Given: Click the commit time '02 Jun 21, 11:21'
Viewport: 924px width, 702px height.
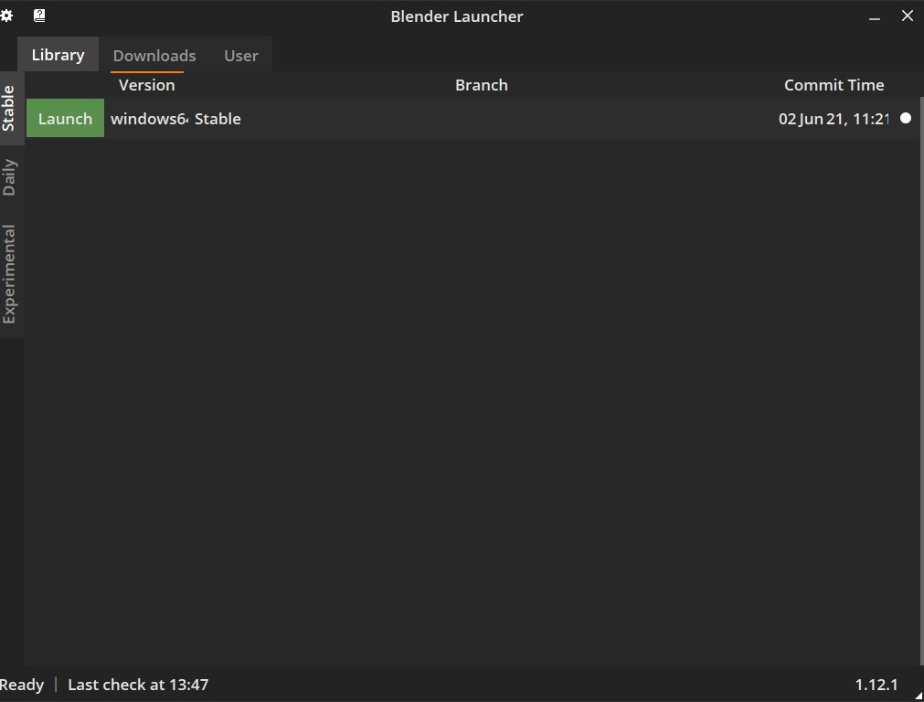Looking at the screenshot, I should coord(834,119).
